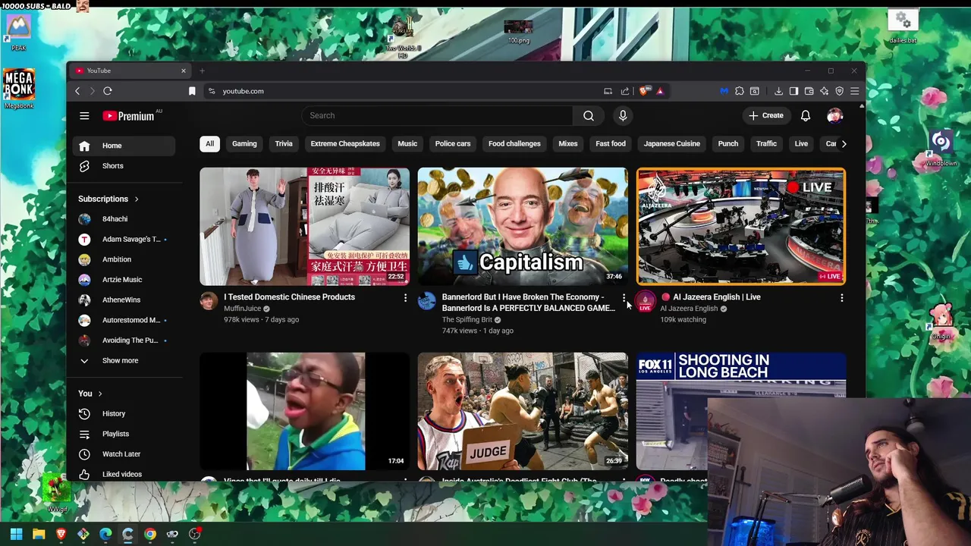Screen dimensions: 971x546
Task: Select the Gaming filter chip
Action: point(244,143)
